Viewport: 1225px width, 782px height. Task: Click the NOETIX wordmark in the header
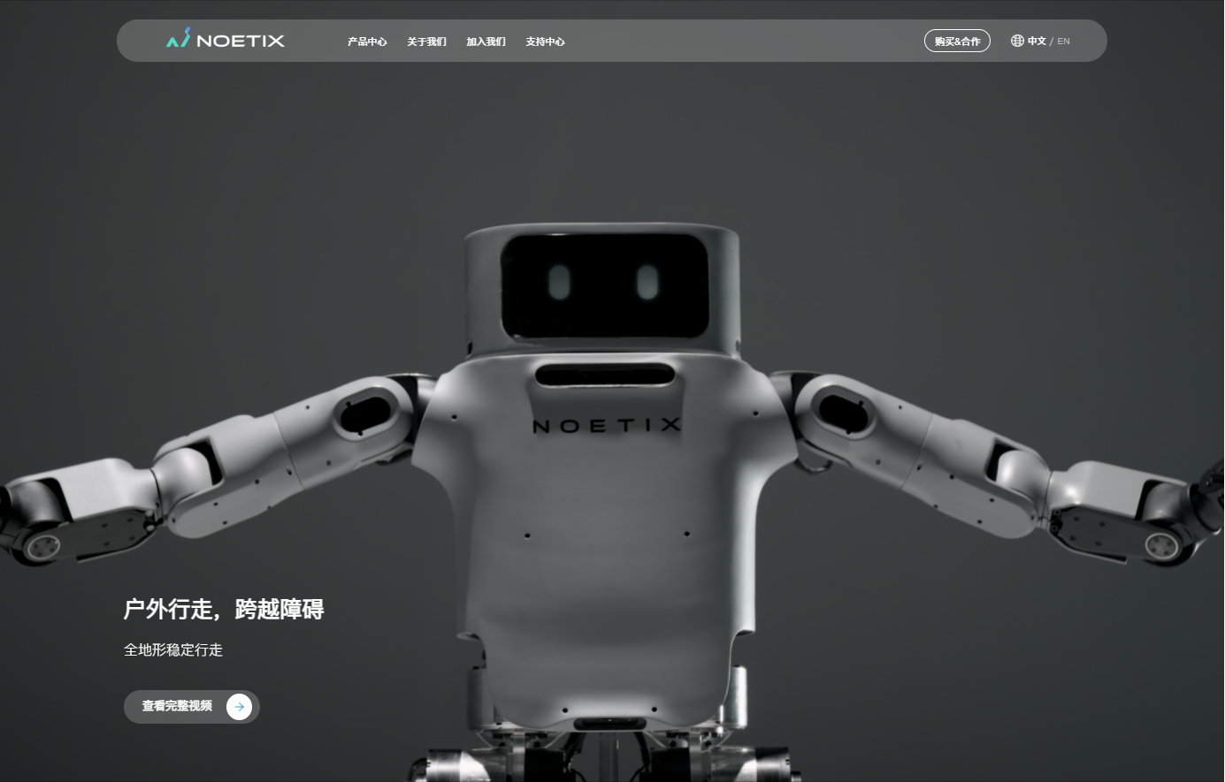coord(241,41)
